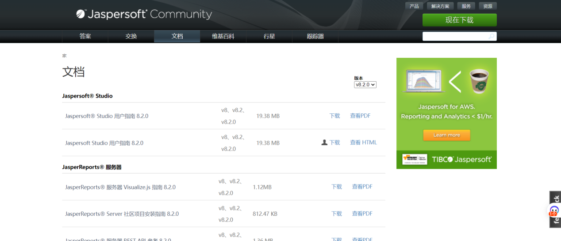Open the feedback side tab

556,209
